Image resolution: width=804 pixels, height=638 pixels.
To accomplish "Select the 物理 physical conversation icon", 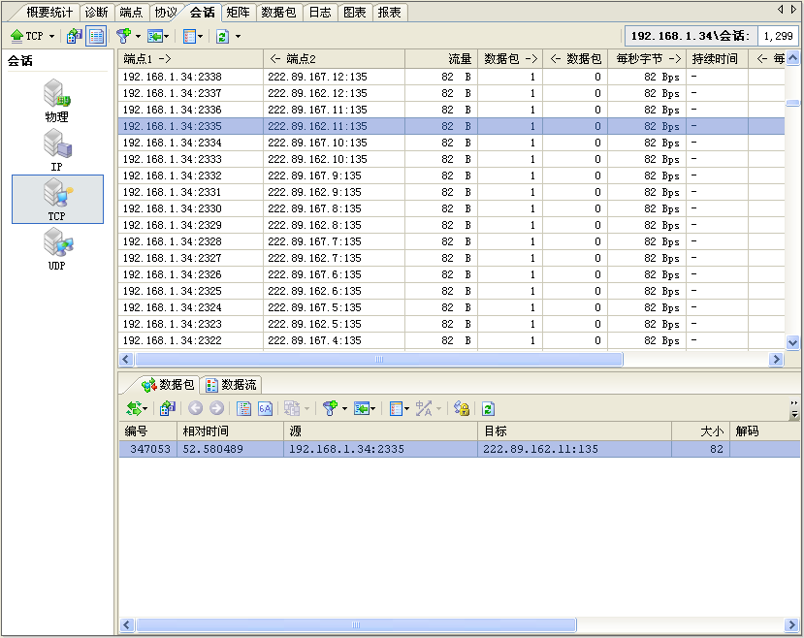I will pos(56,101).
